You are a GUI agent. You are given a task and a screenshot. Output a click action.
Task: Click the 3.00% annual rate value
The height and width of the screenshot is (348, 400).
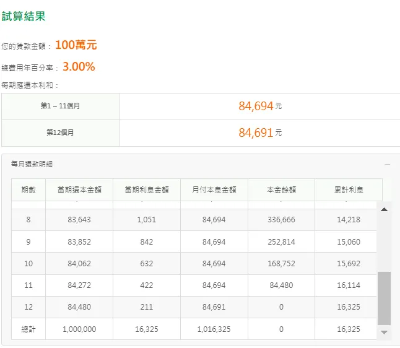79,67
